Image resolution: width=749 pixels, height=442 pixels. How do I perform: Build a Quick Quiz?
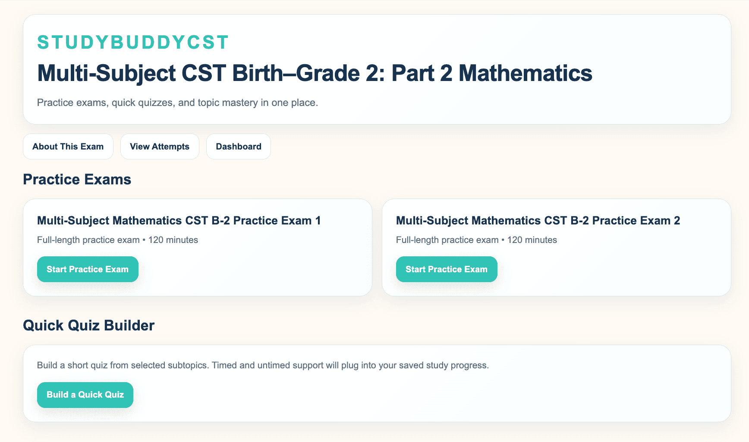point(85,395)
